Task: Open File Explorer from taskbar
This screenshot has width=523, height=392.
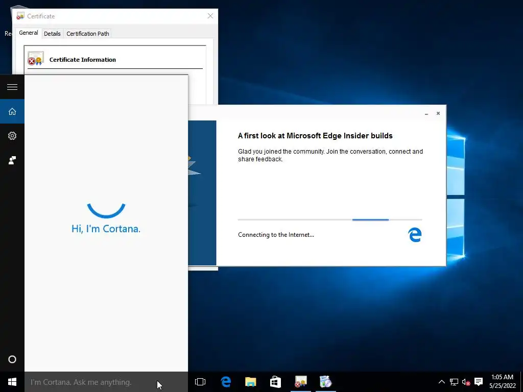Action: click(x=250, y=382)
